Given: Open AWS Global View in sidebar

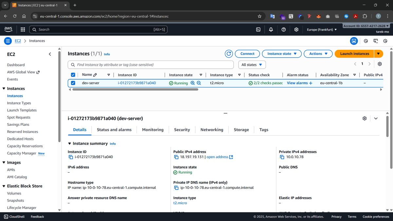Looking at the screenshot, I should pyautogui.click(x=23, y=72).
